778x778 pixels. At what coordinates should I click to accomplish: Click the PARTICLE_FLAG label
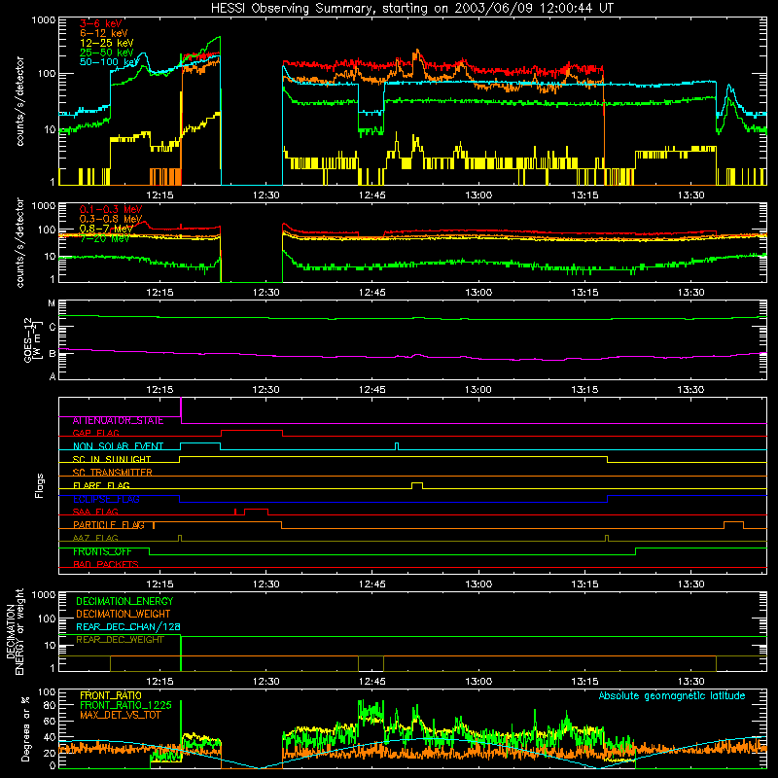point(109,525)
